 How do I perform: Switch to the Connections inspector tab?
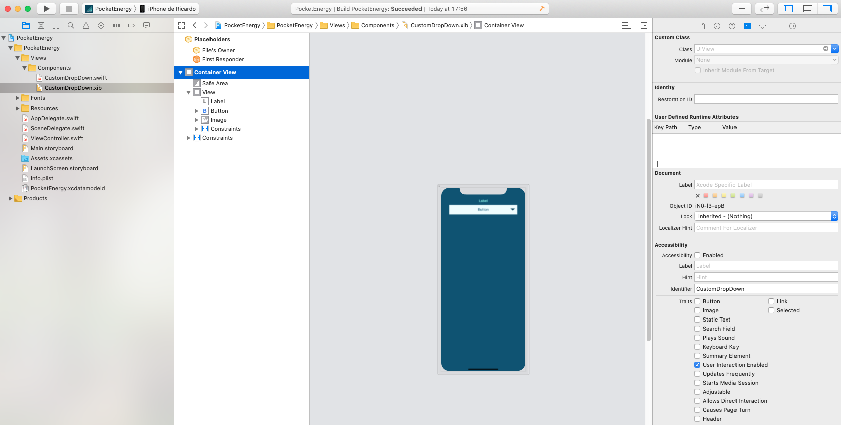pos(792,26)
